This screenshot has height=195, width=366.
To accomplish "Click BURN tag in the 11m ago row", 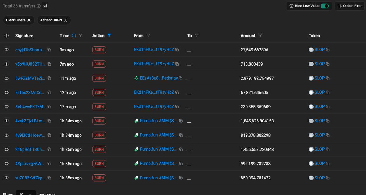I will tap(99, 78).
